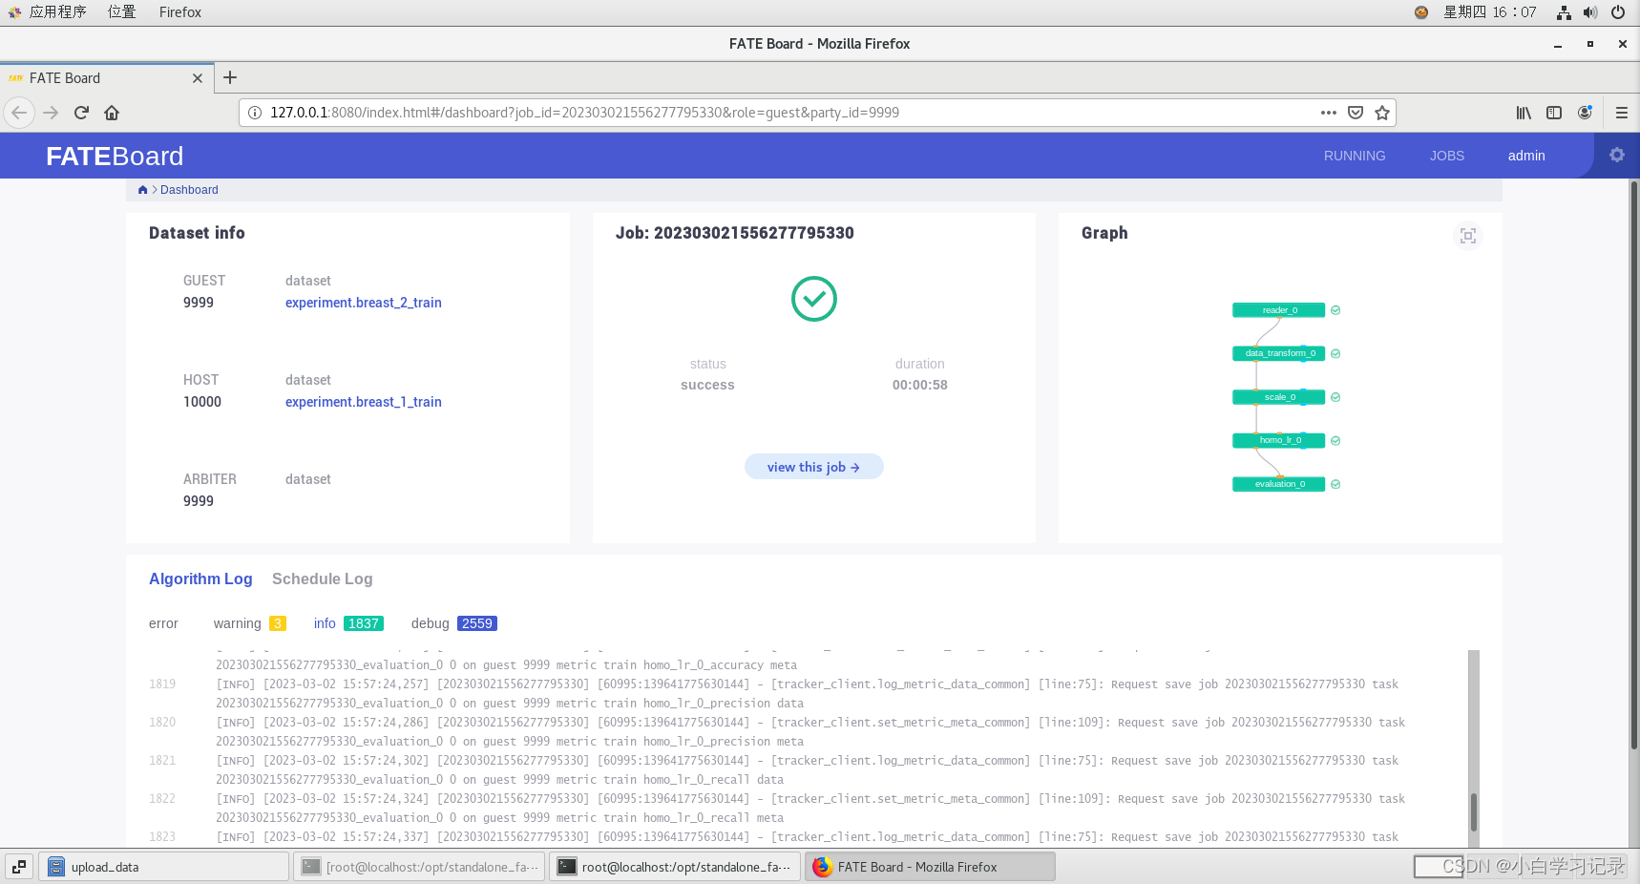Open a new browser tab

(230, 77)
